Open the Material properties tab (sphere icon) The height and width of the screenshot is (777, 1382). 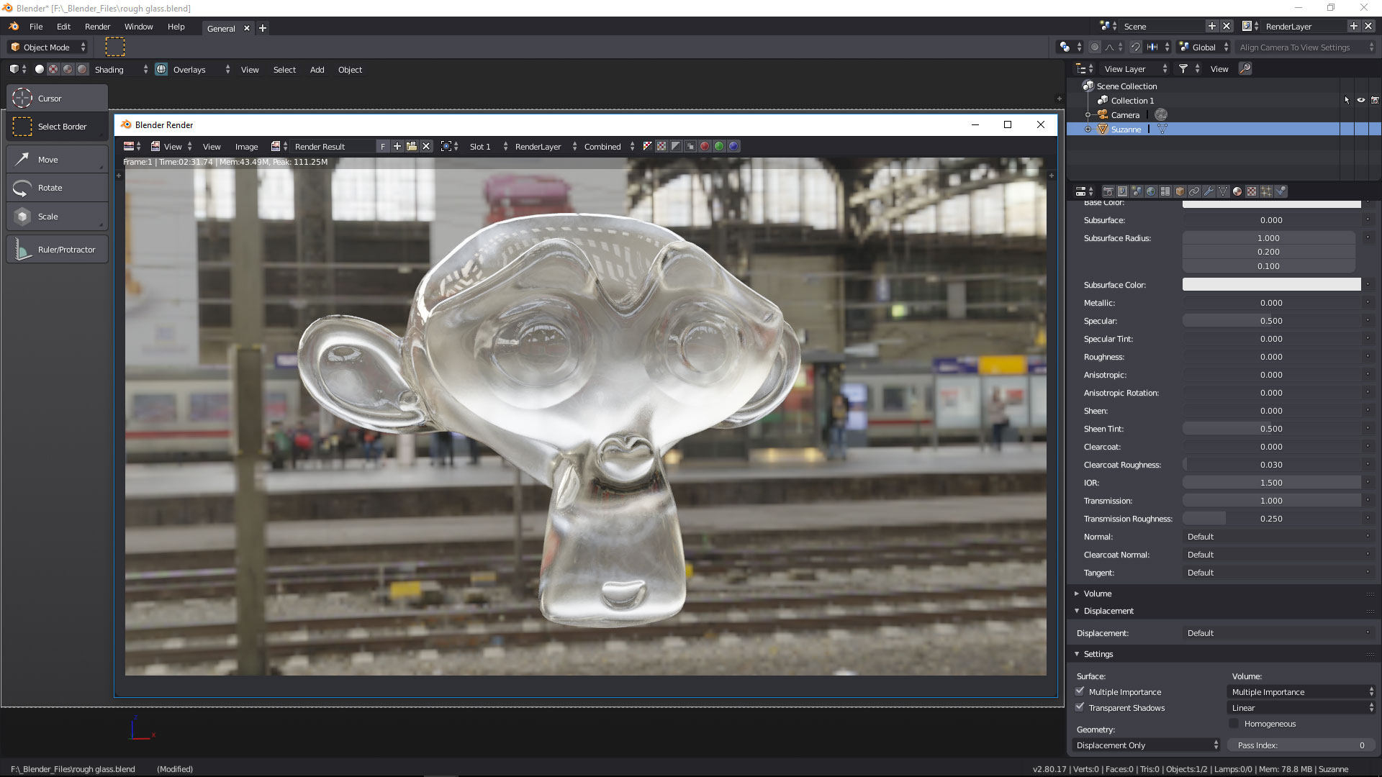pyautogui.click(x=1237, y=191)
